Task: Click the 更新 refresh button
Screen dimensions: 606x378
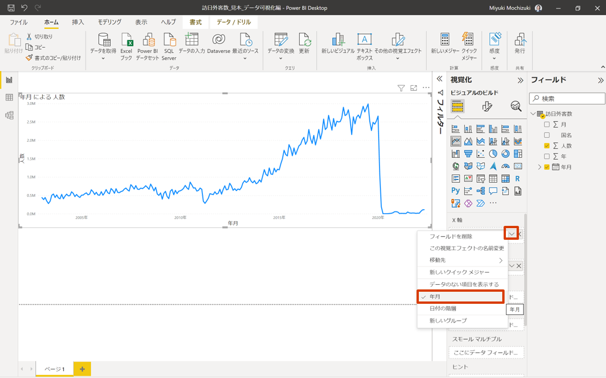Action: pyautogui.click(x=304, y=44)
